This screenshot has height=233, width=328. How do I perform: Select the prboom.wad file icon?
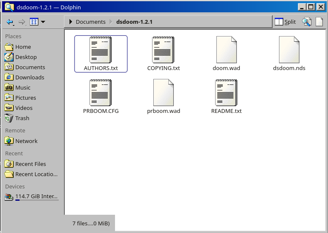(x=164, y=93)
